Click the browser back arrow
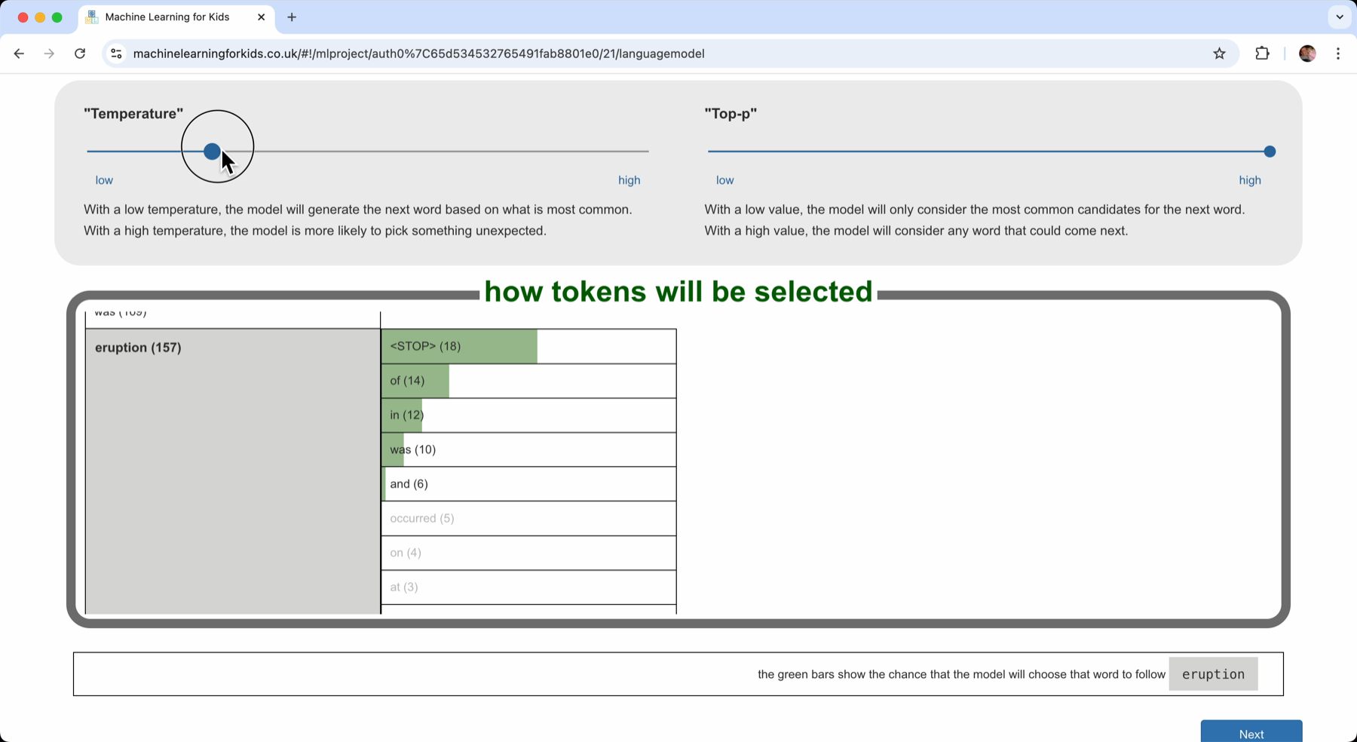The image size is (1357, 742). point(19,54)
